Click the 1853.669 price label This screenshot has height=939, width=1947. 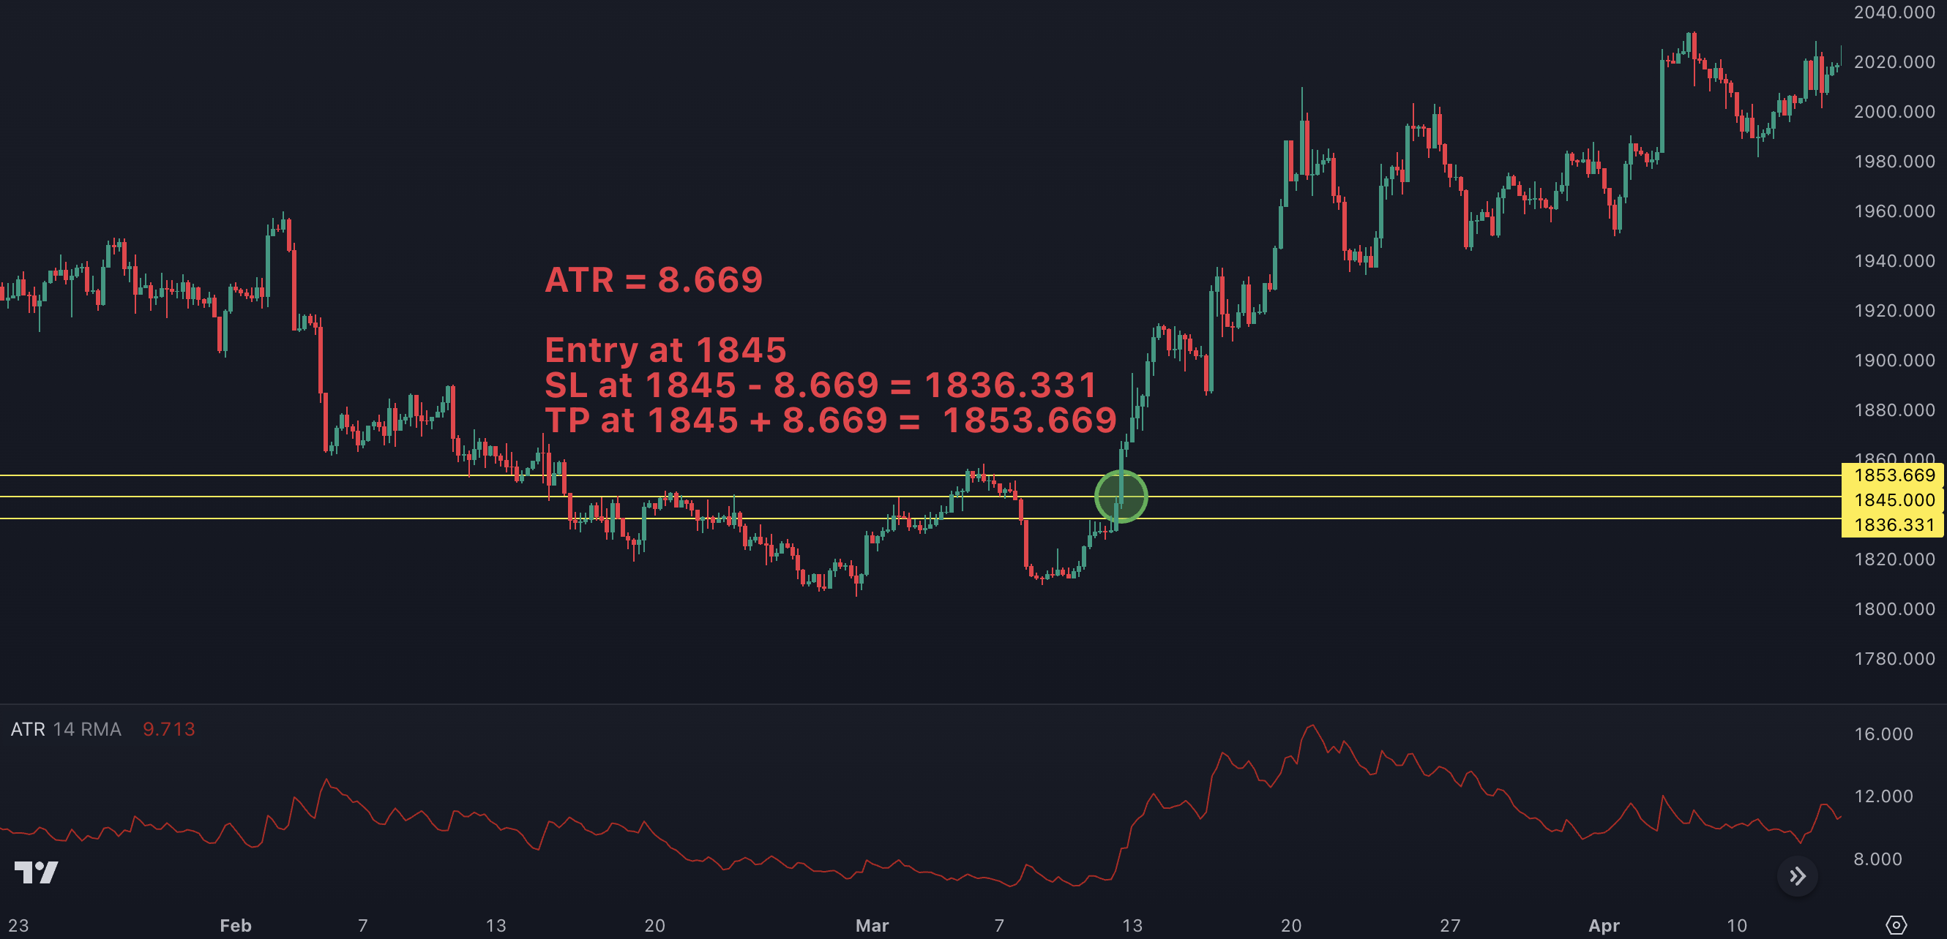point(1894,475)
